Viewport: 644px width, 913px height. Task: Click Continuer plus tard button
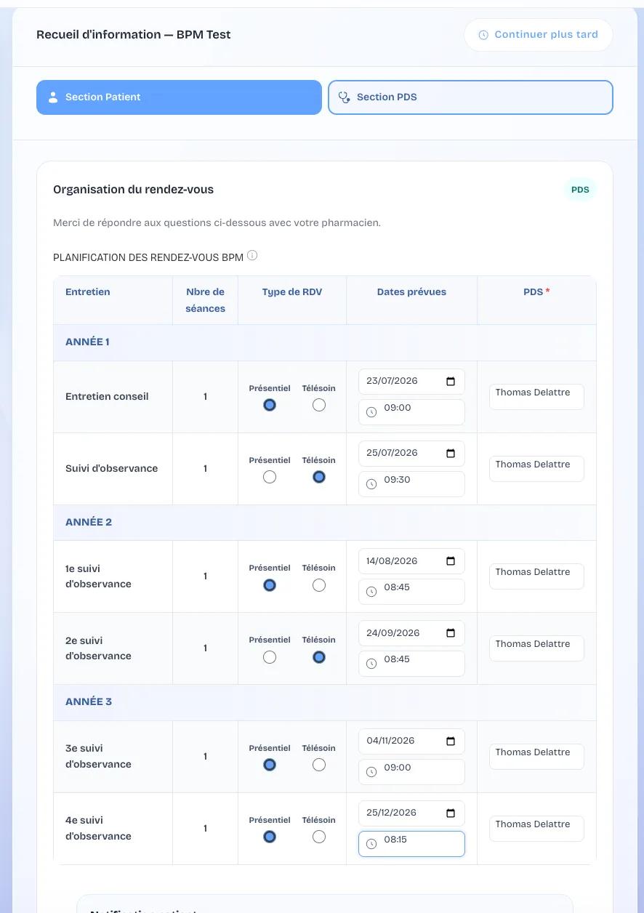point(539,35)
